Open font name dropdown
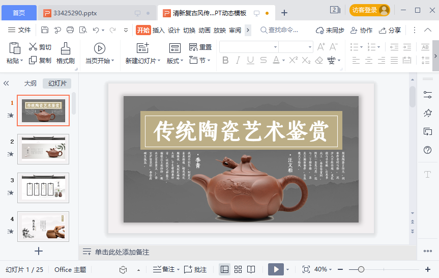 [276, 47]
